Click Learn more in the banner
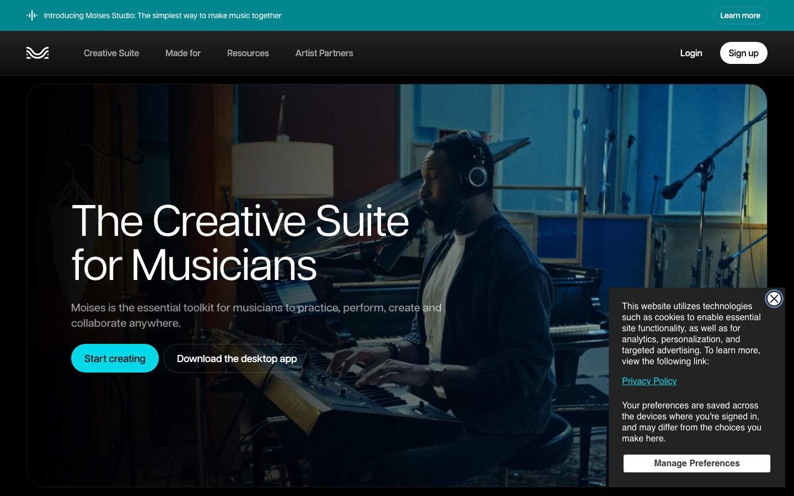Image resolution: width=794 pixels, height=496 pixels. click(x=740, y=15)
